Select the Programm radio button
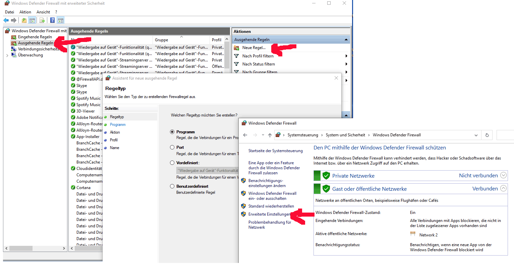 click(x=172, y=132)
